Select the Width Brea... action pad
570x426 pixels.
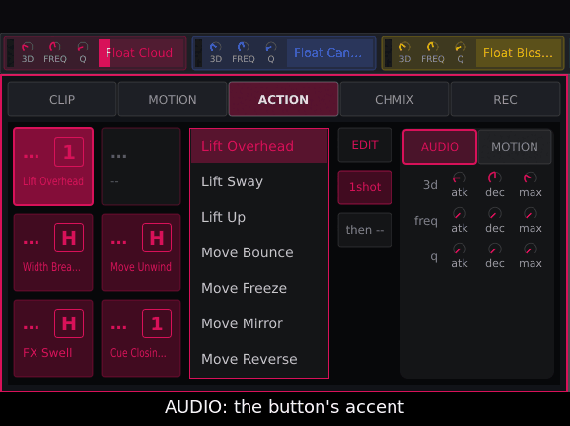coord(53,252)
